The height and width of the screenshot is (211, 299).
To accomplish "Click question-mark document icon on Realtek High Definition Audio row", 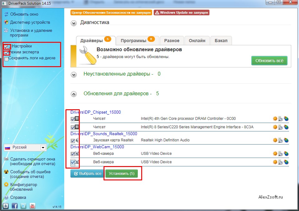I will [x=281, y=140].
